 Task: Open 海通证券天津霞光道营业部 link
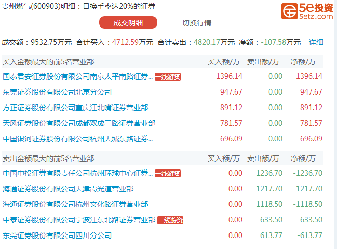tap(68, 189)
